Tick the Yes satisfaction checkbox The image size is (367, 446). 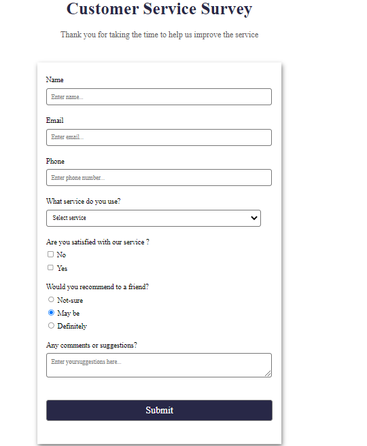pyautogui.click(x=50, y=267)
